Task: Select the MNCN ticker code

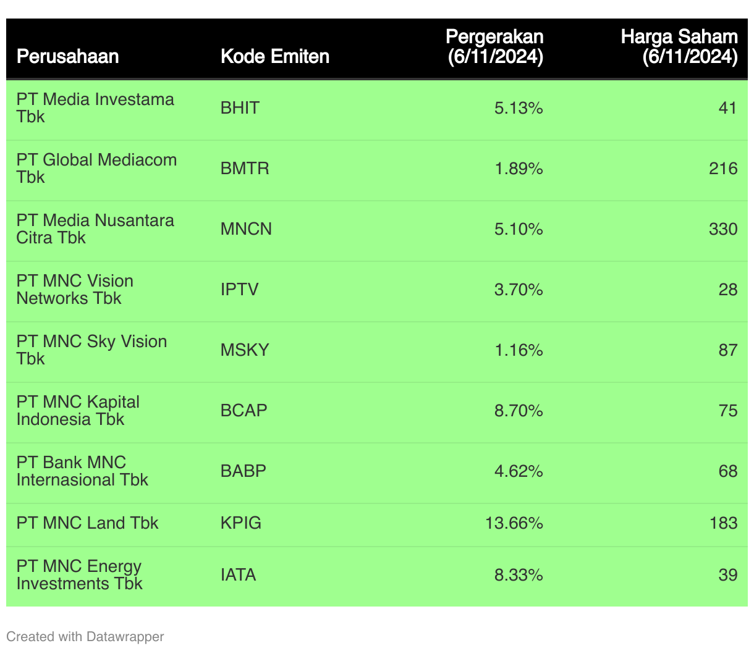Action: point(246,229)
